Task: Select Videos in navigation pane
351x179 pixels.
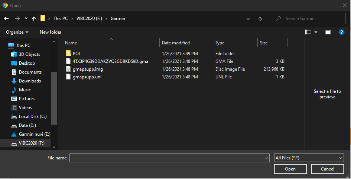Action: click(25, 108)
